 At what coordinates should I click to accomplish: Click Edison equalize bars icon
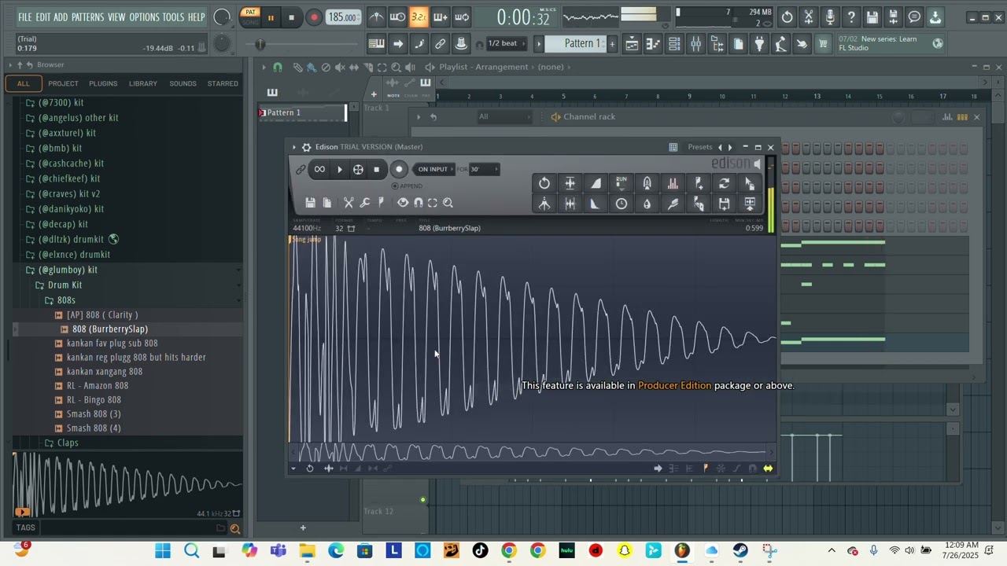click(x=673, y=183)
